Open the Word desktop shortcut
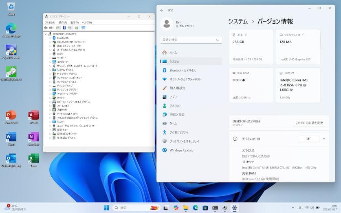Viewport: 341px width, 213px height. tap(11, 139)
